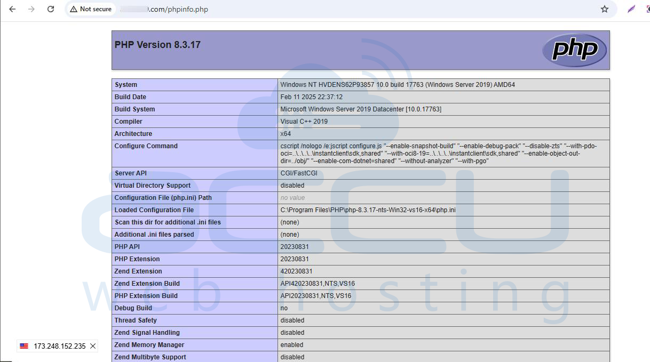Select Scan this dir for additional .ini label
Image resolution: width=650 pixels, height=362 pixels.
[x=167, y=222]
